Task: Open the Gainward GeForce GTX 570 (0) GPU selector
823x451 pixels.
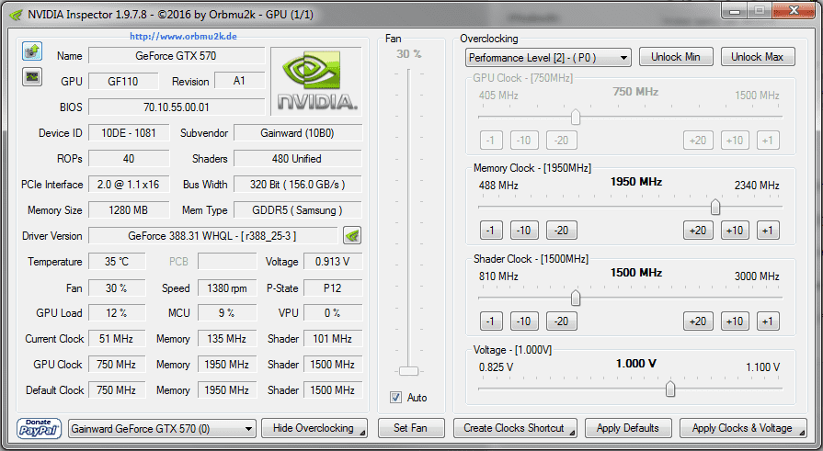Action: pos(162,429)
